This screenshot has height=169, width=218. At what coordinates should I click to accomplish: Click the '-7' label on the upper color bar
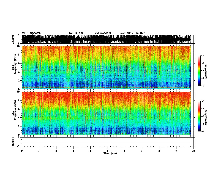(x=203, y=86)
